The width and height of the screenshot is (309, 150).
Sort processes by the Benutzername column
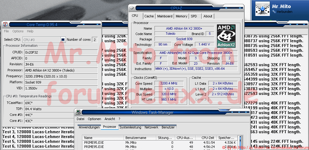tap(140, 138)
